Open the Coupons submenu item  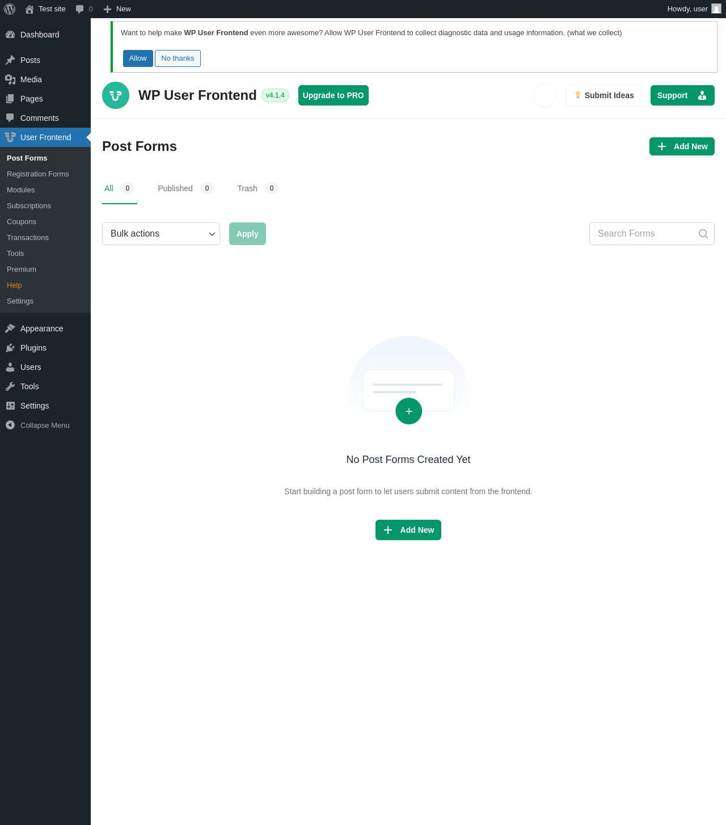(x=22, y=222)
